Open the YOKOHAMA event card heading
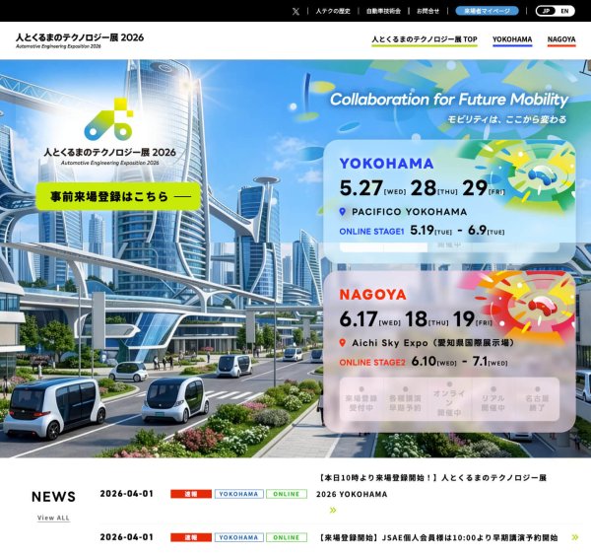This screenshot has height=556, width=591. [386, 164]
